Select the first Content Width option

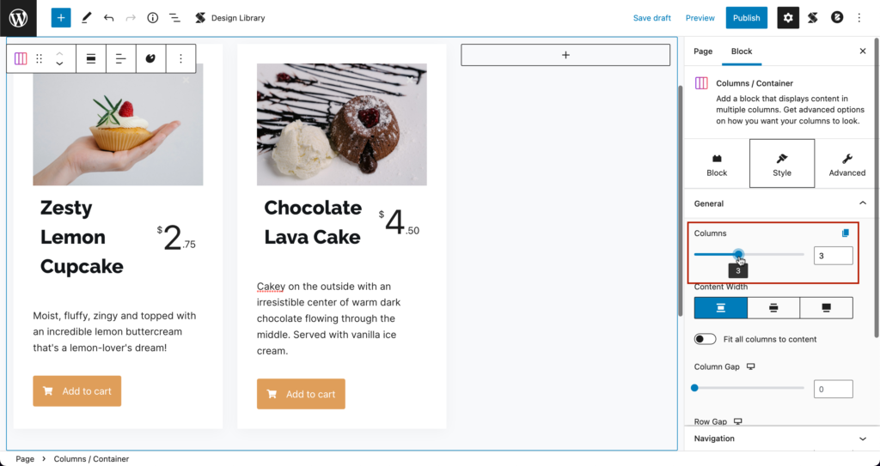[x=721, y=308]
